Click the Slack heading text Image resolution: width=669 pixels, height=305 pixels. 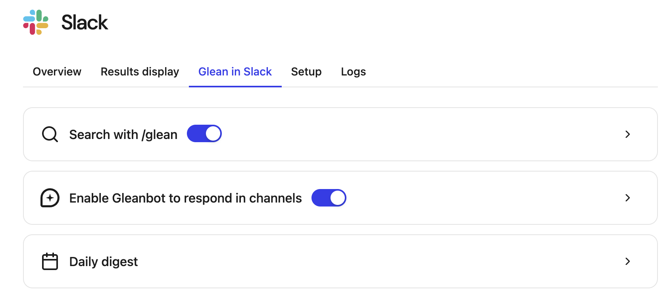(x=85, y=23)
